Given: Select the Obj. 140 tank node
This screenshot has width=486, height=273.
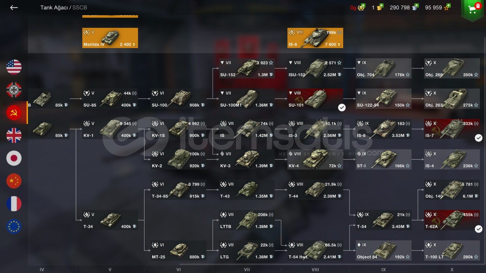Looking at the screenshot, I should pyautogui.click(x=452, y=190).
